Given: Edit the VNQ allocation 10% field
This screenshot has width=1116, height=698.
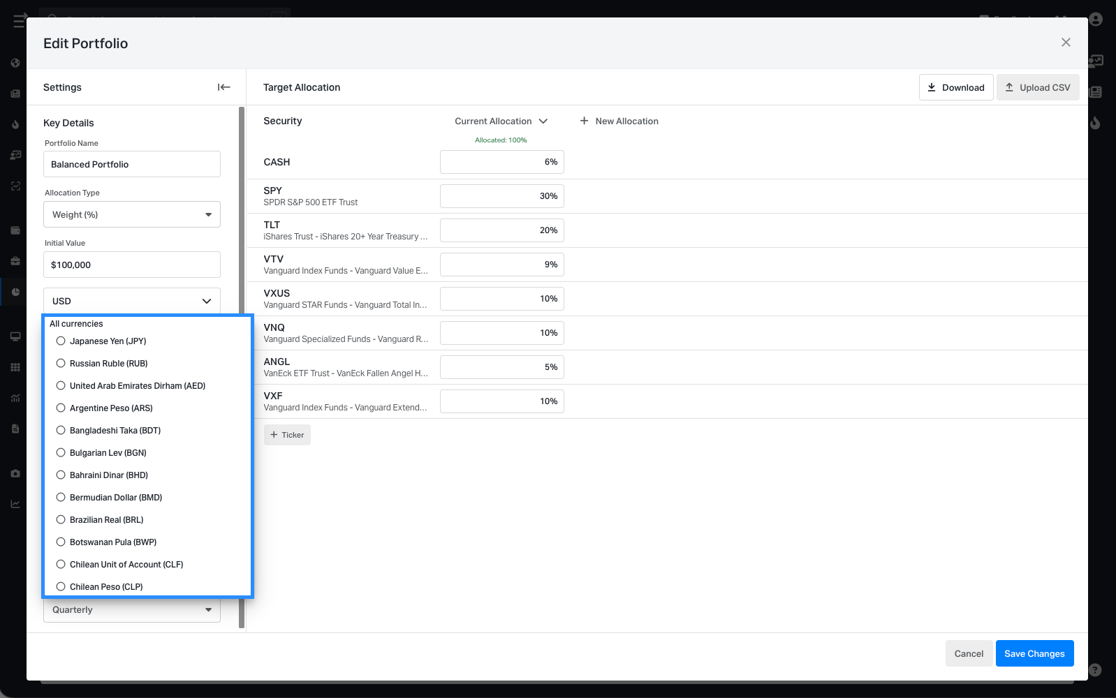Looking at the screenshot, I should tap(502, 333).
